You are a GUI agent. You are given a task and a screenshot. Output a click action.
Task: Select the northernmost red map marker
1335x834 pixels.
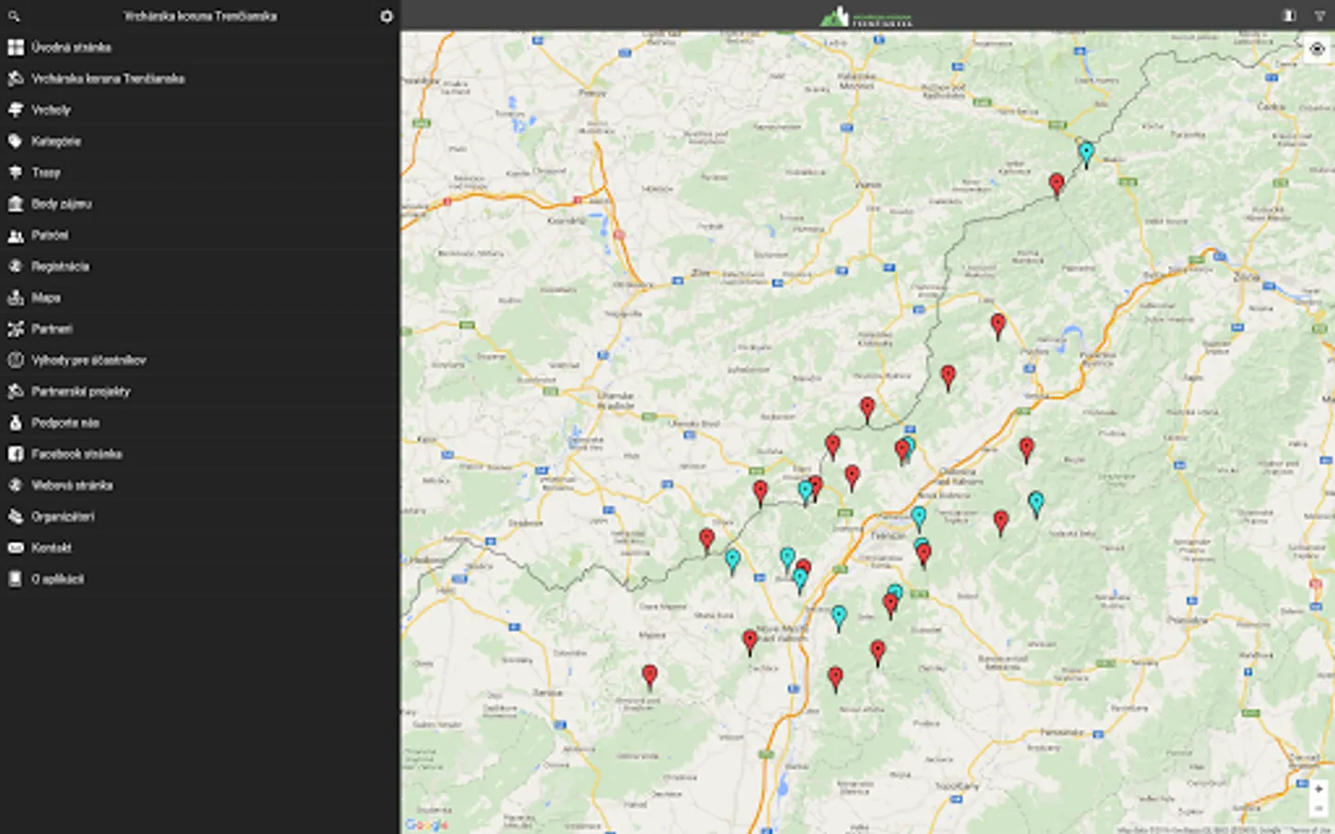point(1056,183)
